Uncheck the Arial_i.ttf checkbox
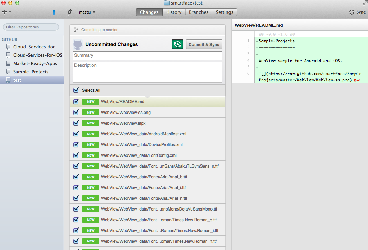 click(76, 187)
